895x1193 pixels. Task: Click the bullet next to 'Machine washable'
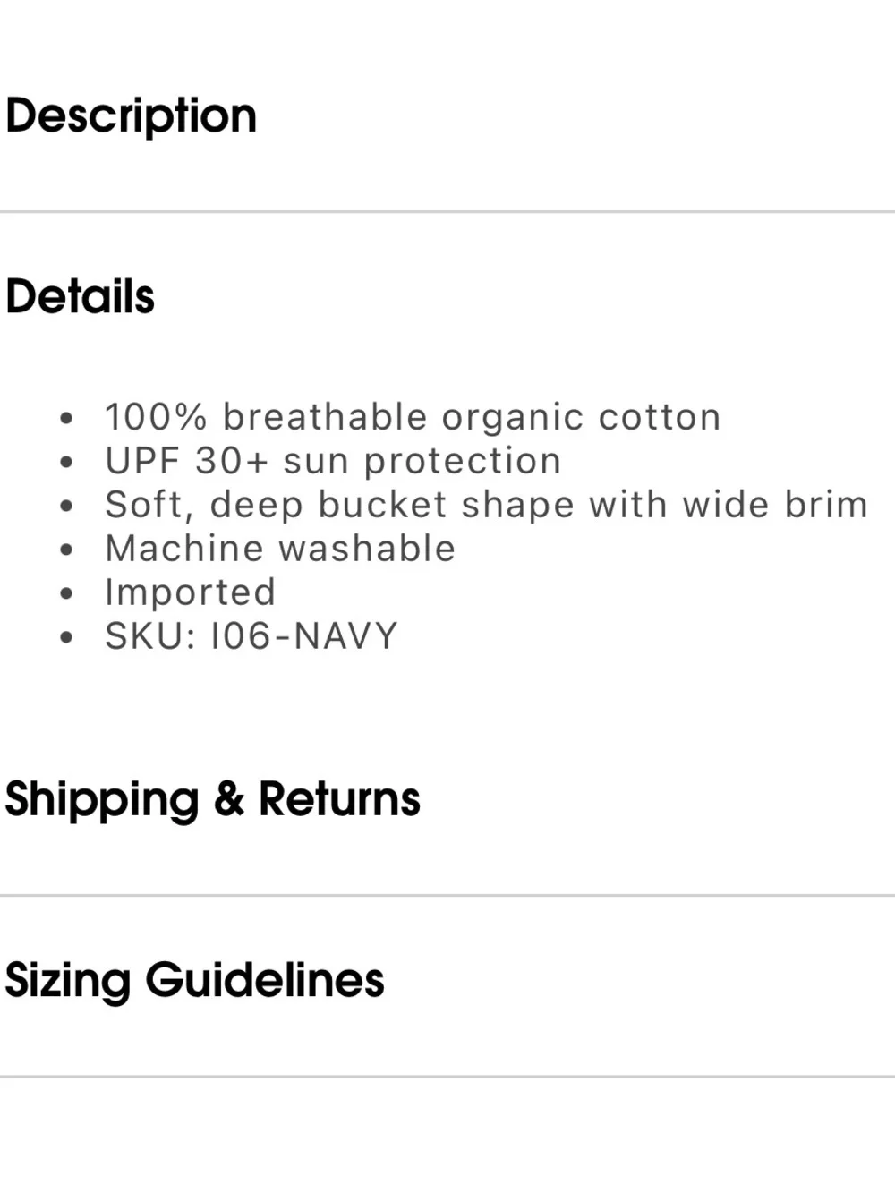click(x=66, y=550)
